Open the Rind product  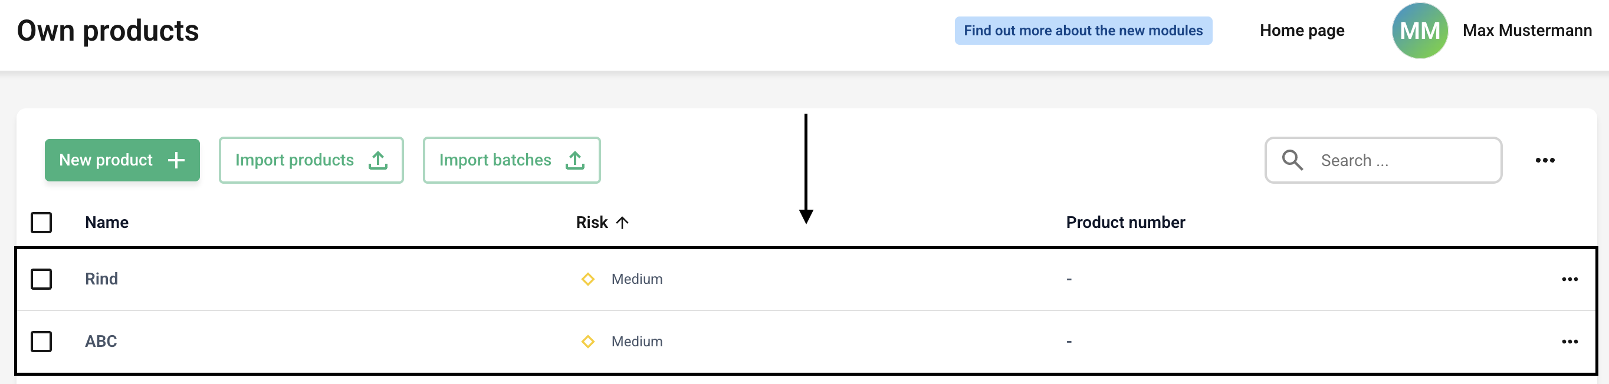(101, 279)
